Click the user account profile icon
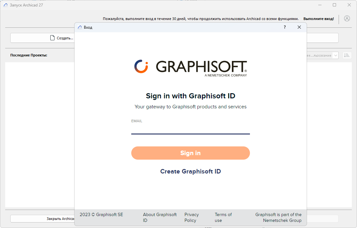Image resolution: width=357 pixels, height=228 pixels. coord(347,19)
